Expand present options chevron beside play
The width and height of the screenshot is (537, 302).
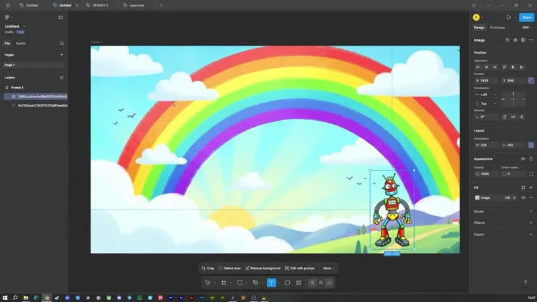pos(516,17)
